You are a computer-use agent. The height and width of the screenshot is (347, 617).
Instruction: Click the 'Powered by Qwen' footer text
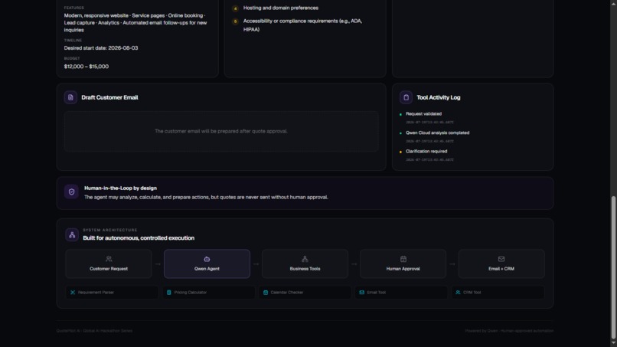482,331
